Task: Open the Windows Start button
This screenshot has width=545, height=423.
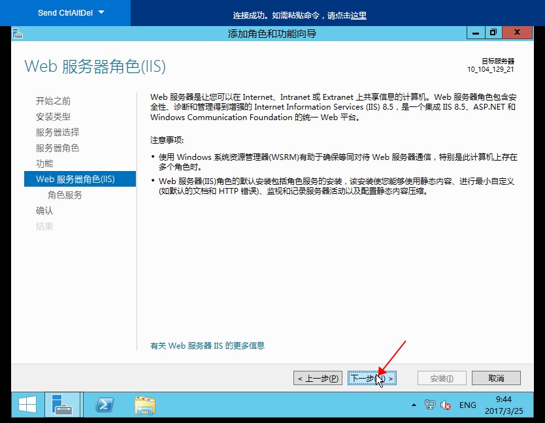Action: click(x=27, y=405)
